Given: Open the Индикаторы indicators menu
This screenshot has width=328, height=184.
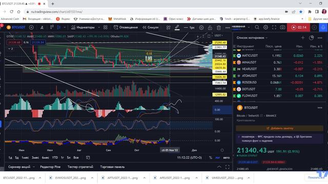Looking at the screenshot, I should pyautogui.click(x=83, y=27).
